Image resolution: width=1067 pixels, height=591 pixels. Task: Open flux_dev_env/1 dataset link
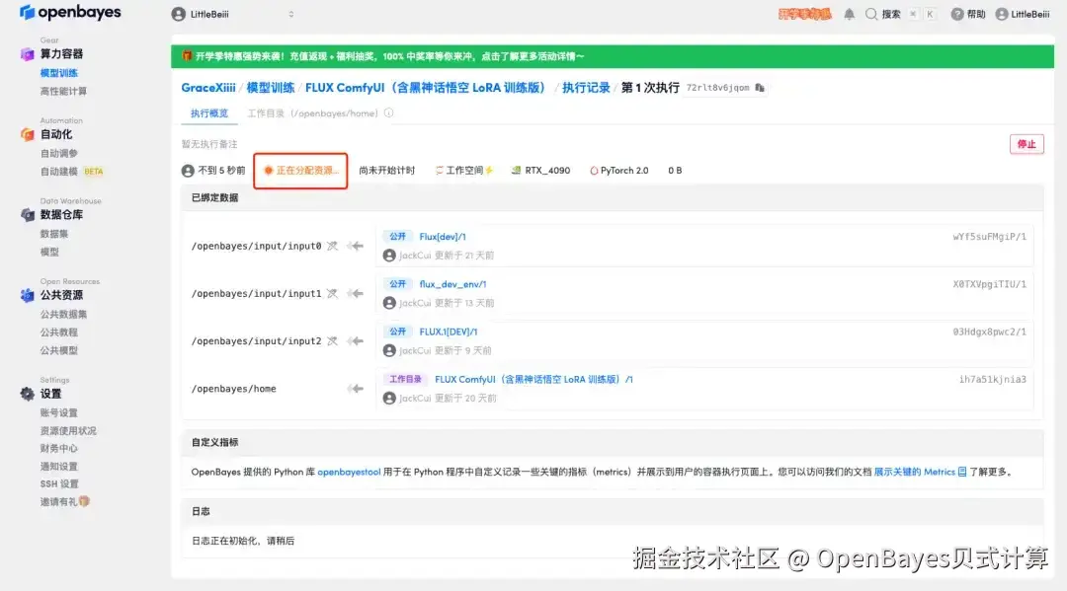[x=452, y=284]
